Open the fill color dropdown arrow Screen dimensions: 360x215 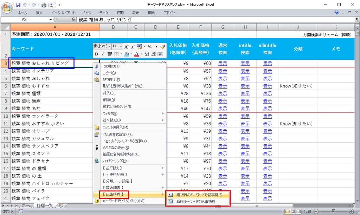click(131, 54)
